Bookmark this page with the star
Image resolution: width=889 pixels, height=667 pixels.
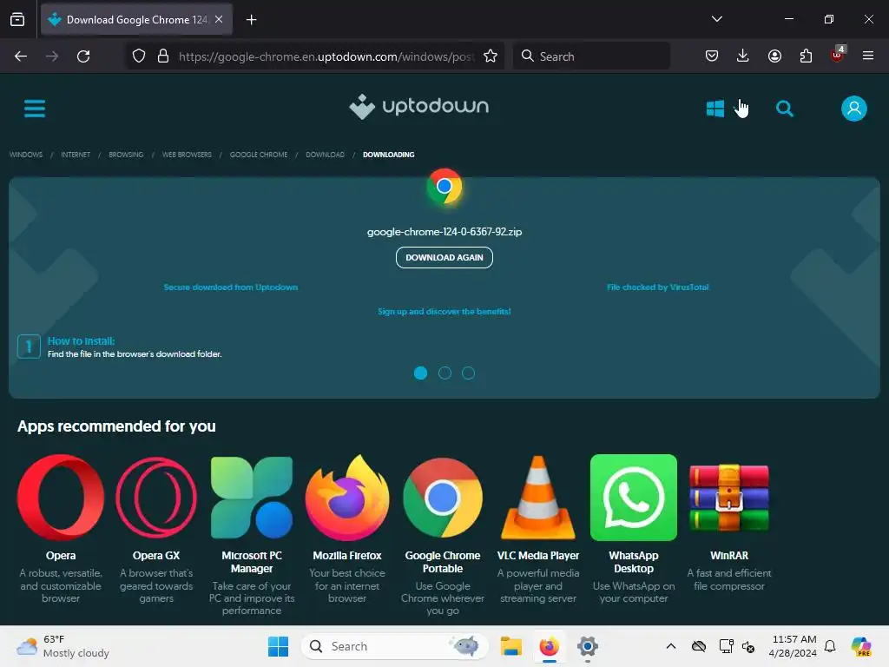click(491, 56)
